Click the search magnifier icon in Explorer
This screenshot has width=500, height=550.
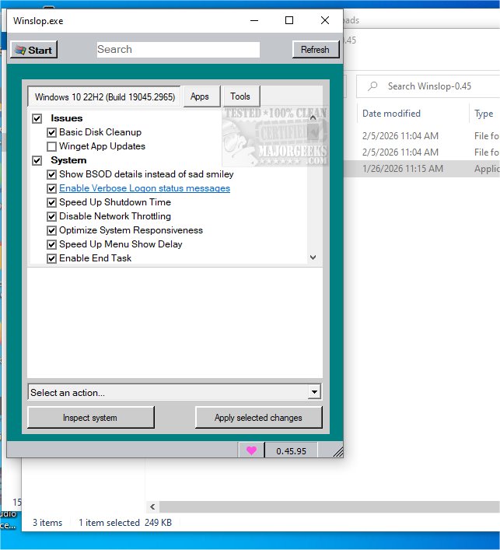[x=374, y=86]
